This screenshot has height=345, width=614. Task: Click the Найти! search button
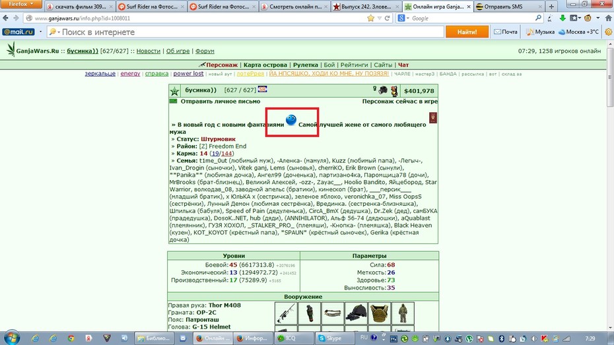pos(467,32)
